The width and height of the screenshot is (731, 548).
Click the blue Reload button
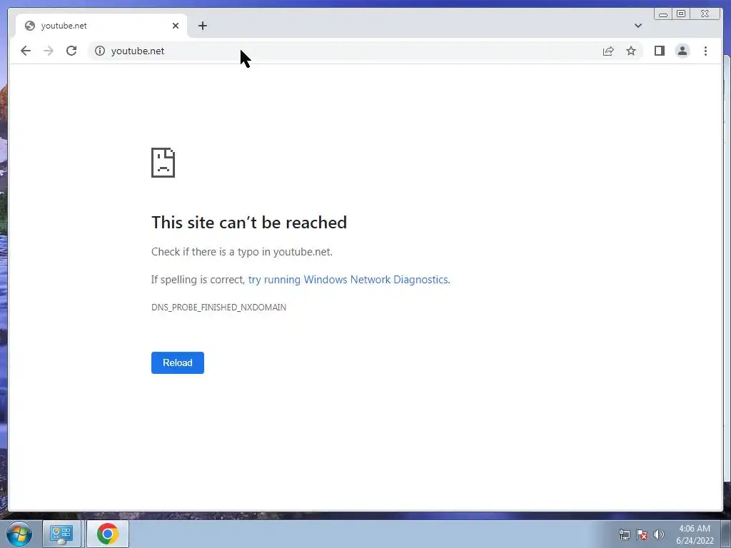pyautogui.click(x=178, y=362)
